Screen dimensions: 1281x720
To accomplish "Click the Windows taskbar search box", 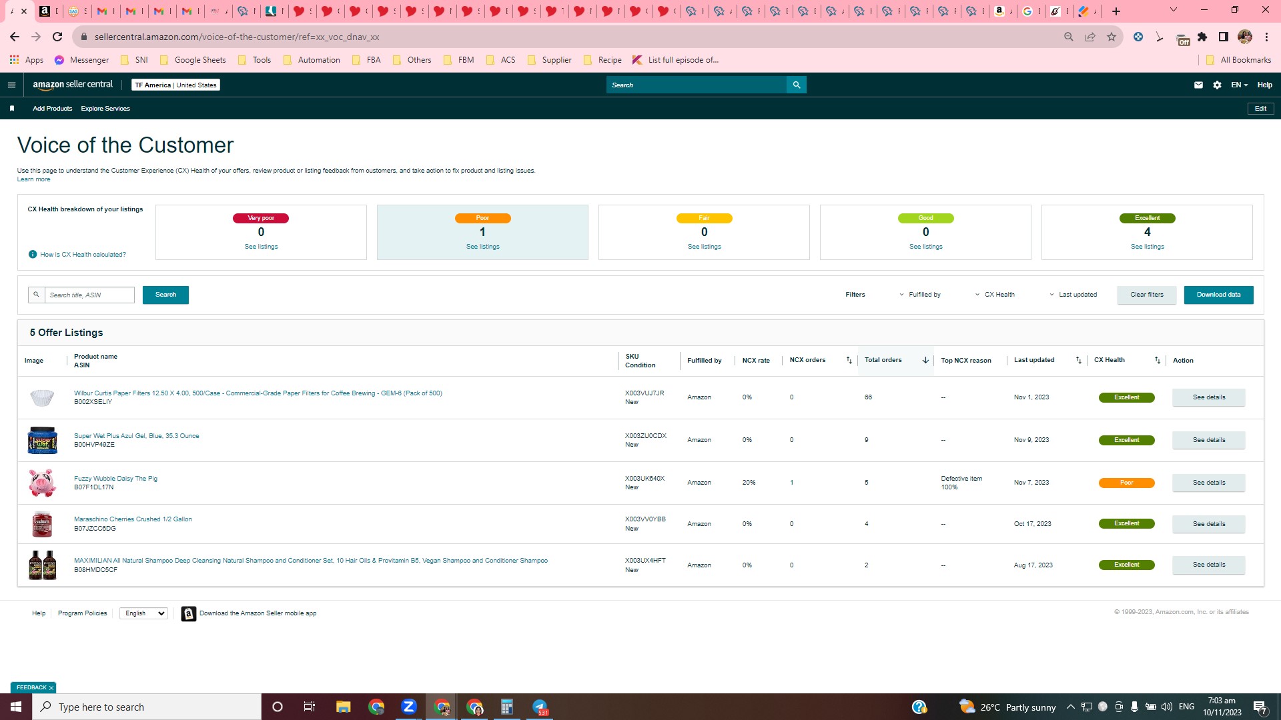I will 147,707.
